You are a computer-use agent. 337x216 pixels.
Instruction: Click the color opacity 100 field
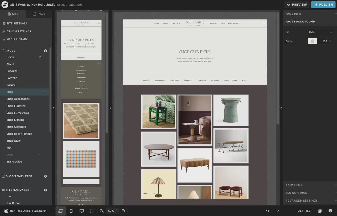point(325,41)
